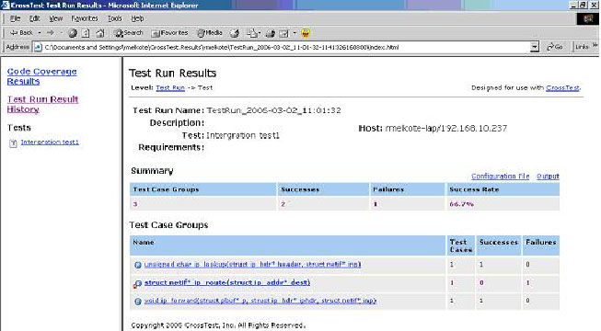Open the Favorites toolbar button
The image size is (601, 331).
[169, 33]
